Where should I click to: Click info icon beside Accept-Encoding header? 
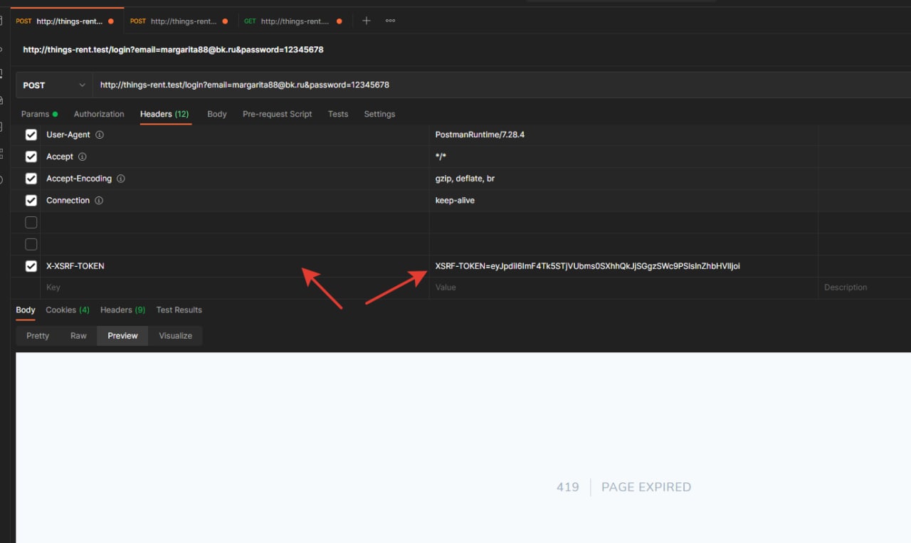(120, 179)
